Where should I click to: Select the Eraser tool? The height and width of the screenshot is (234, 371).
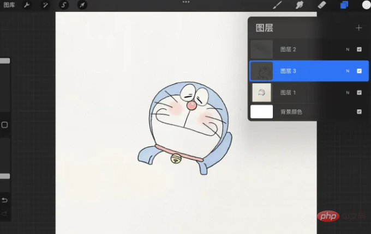pyautogui.click(x=322, y=5)
